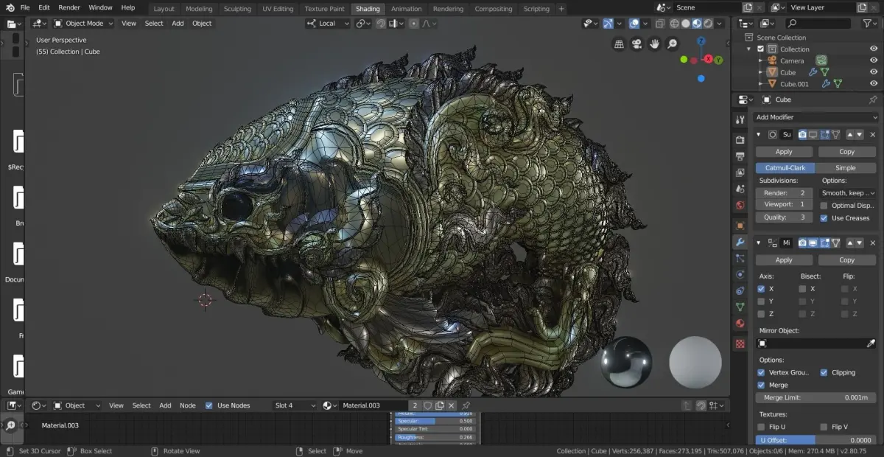The width and height of the screenshot is (884, 457).
Task: Open the Add Modifier dropdown
Action: 816,117
